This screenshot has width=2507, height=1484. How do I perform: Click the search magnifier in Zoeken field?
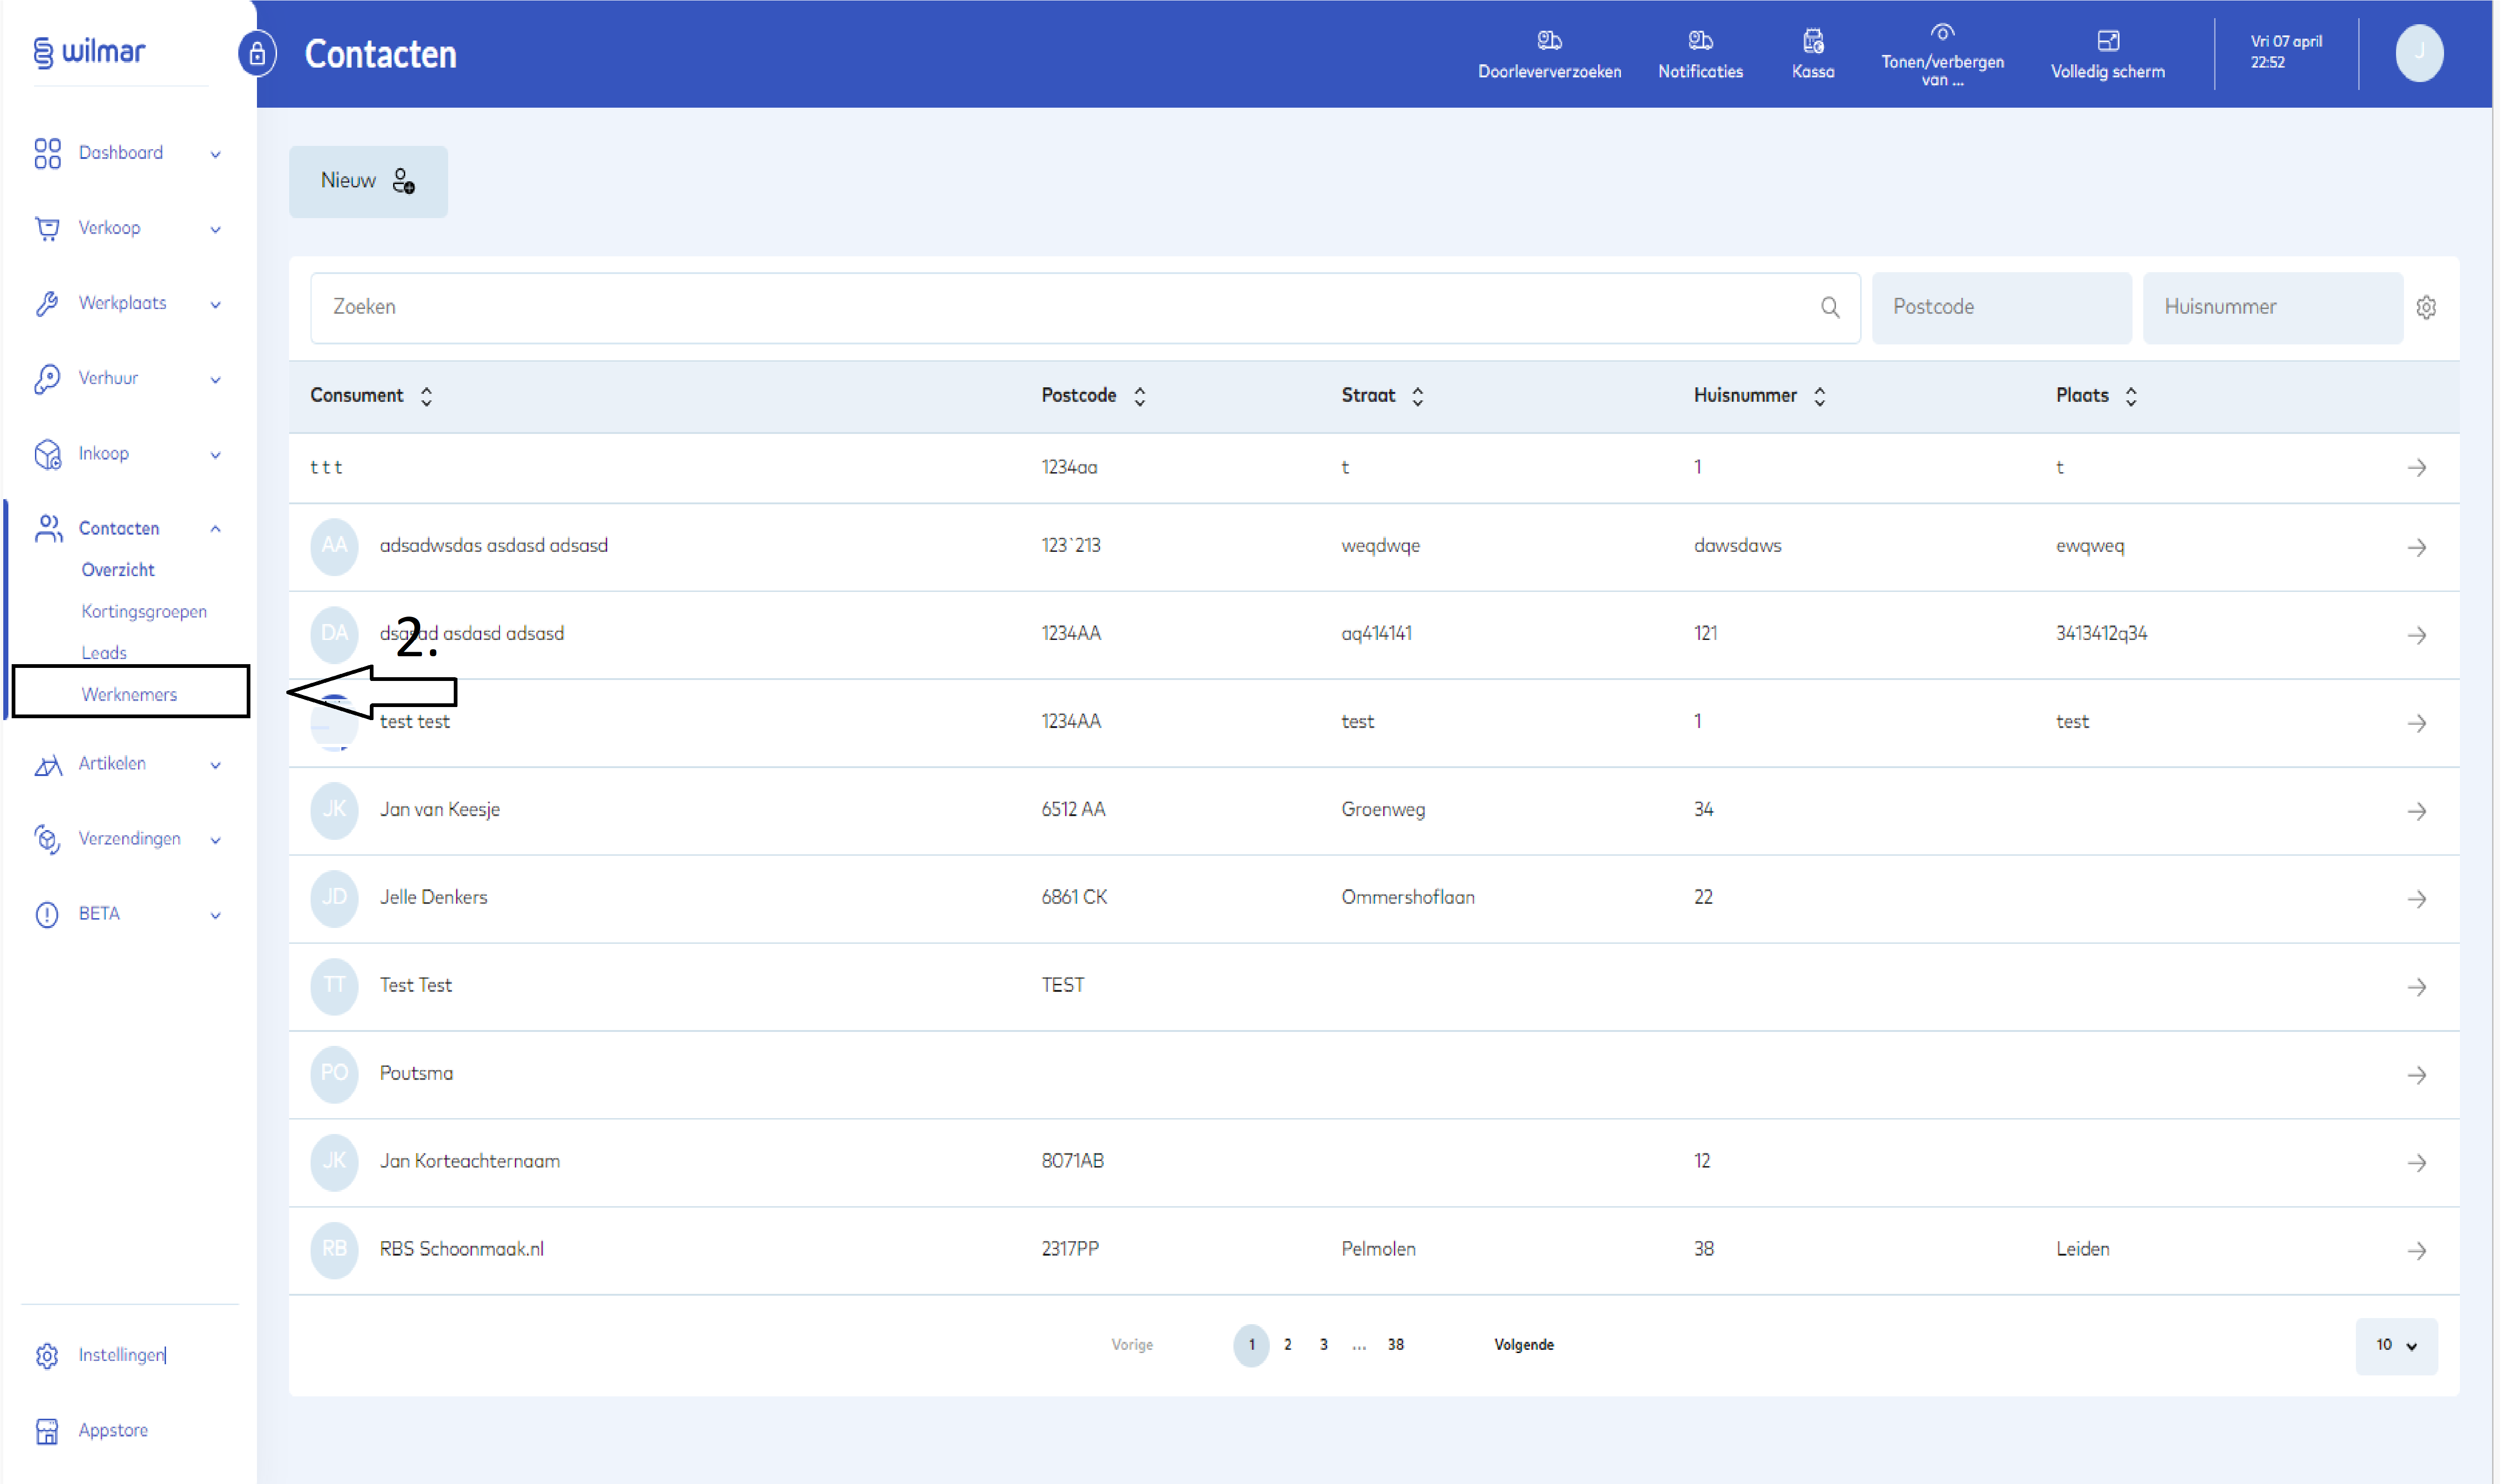(x=1830, y=307)
